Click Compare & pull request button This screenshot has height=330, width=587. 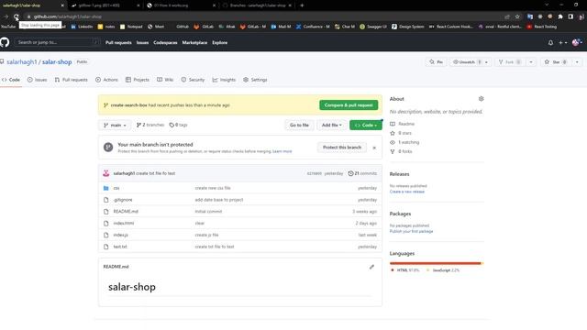pos(349,105)
